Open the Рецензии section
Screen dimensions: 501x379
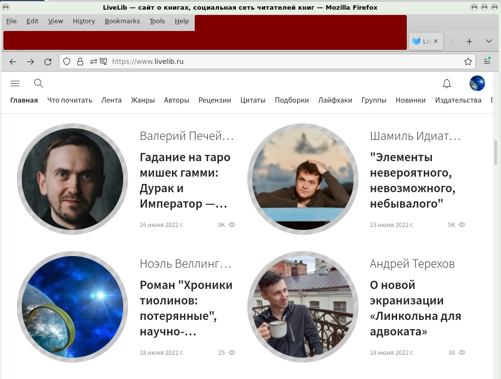click(x=215, y=100)
